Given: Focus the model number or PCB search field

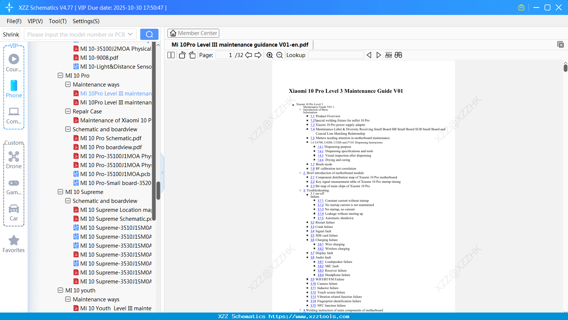Looking at the screenshot, I should pos(76,35).
